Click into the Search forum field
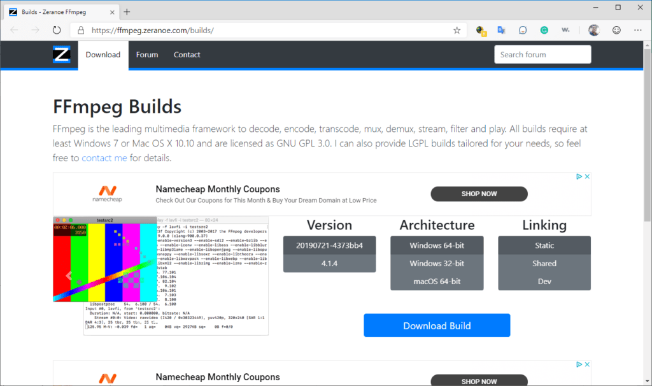Viewport: 652px width, 386px height. (x=542, y=55)
